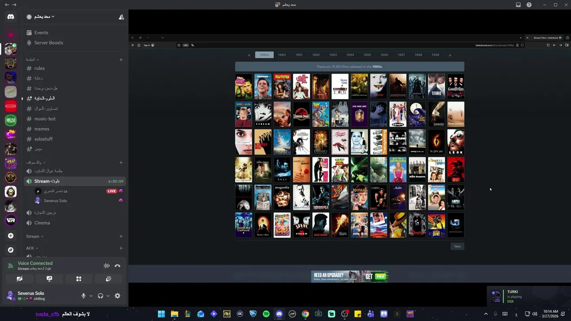Image resolution: width=571 pixels, height=321 pixels.
Task: Expand microphone input options arrow
Action: (x=91, y=296)
